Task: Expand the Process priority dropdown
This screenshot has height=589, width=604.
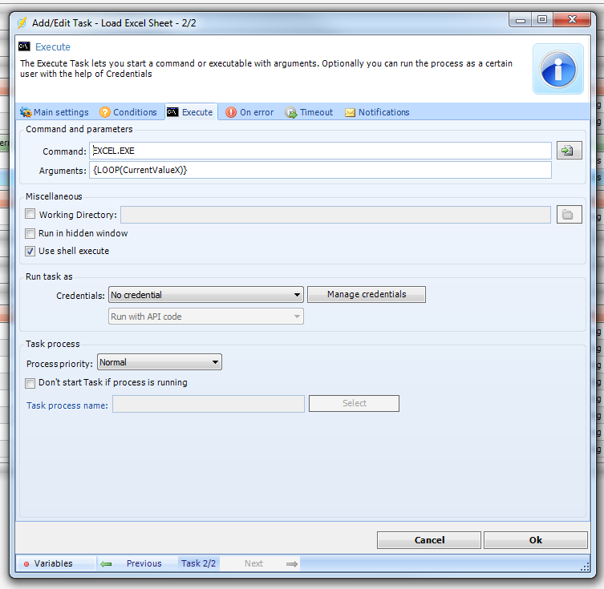Action: coord(159,363)
